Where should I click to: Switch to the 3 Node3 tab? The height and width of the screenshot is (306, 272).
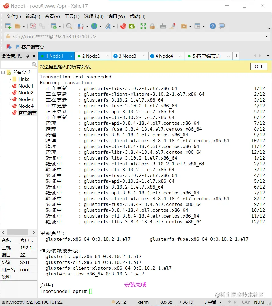pos(130,56)
